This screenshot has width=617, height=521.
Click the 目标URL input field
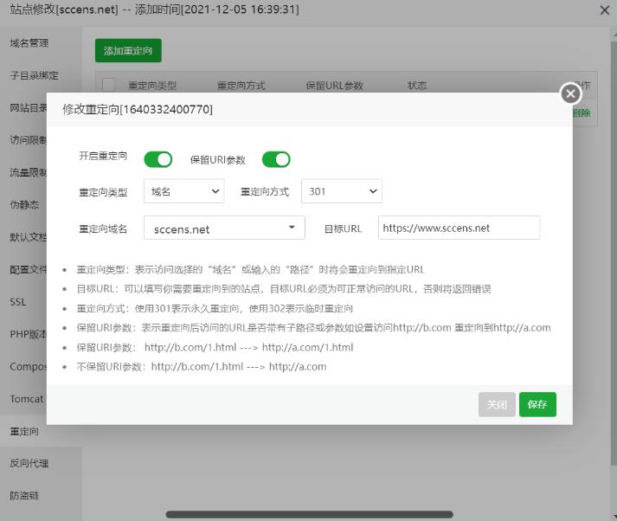pyautogui.click(x=459, y=228)
